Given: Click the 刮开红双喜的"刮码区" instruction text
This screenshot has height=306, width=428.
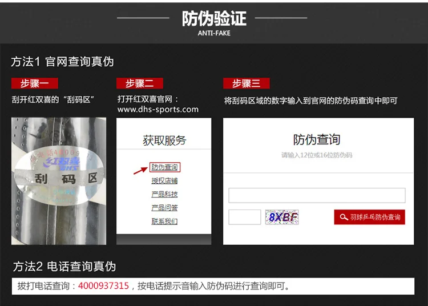Looking at the screenshot, I should click(53, 99).
